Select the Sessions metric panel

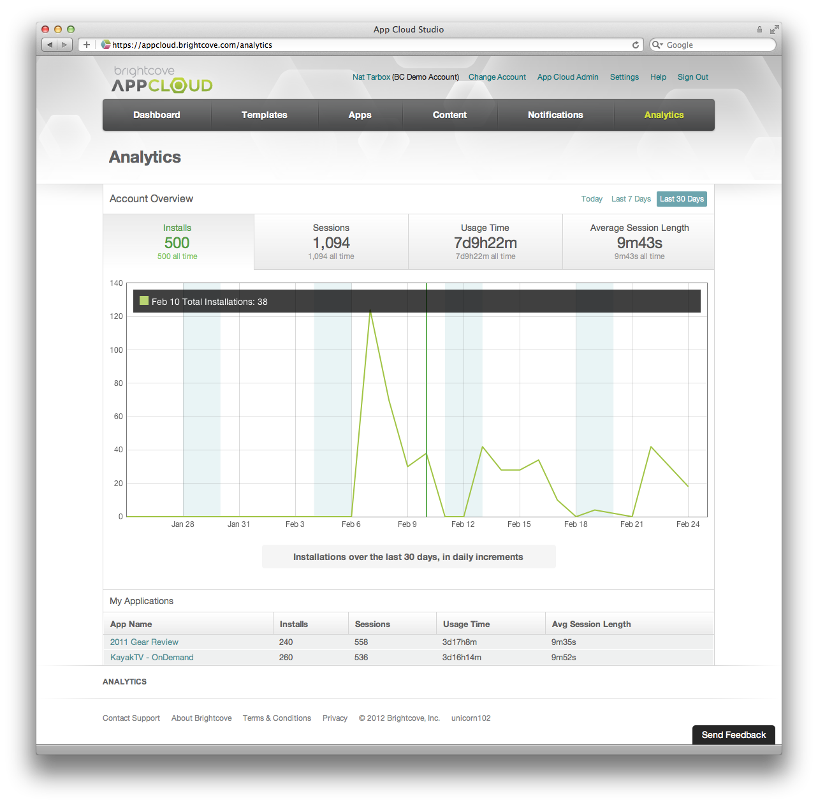pos(331,242)
